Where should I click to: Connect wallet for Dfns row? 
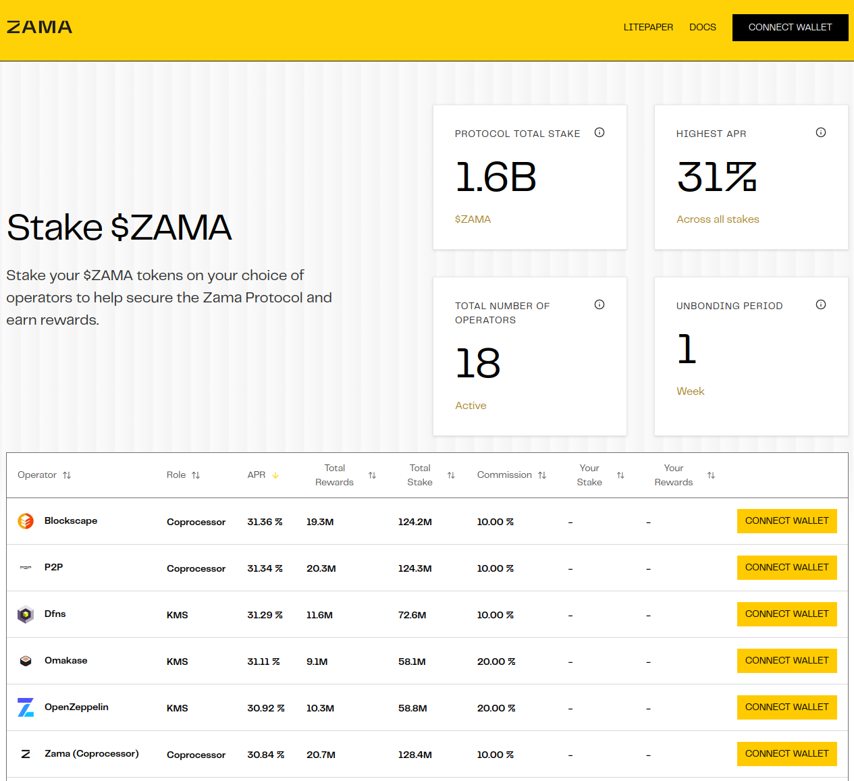click(x=786, y=614)
